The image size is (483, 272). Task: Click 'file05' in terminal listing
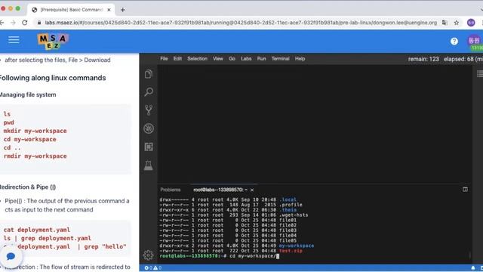click(288, 240)
